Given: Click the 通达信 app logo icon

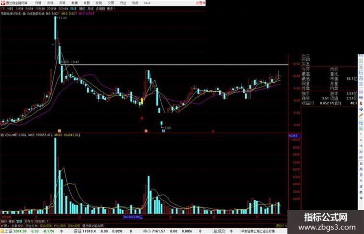Looking at the screenshot, I should (3, 3).
